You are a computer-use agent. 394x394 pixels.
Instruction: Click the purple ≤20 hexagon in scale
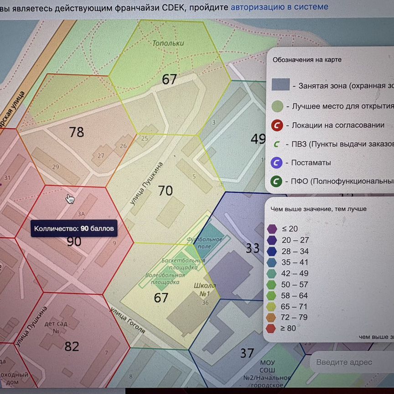(271, 229)
